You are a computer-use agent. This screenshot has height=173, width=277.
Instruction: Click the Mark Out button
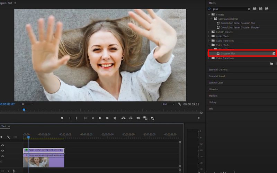click(76, 118)
